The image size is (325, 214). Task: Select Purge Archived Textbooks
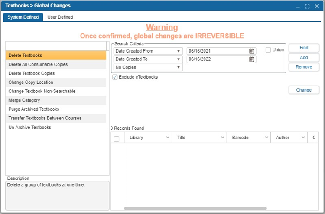(x=56, y=109)
